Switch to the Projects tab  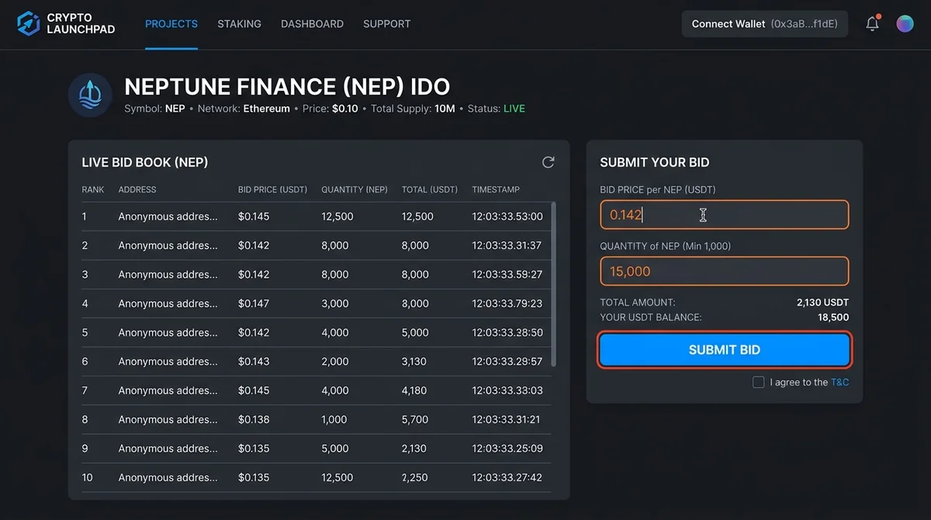coord(171,24)
